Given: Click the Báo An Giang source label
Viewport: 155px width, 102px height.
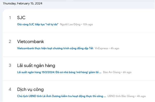Looking at the screenshot, I should (112, 72).
